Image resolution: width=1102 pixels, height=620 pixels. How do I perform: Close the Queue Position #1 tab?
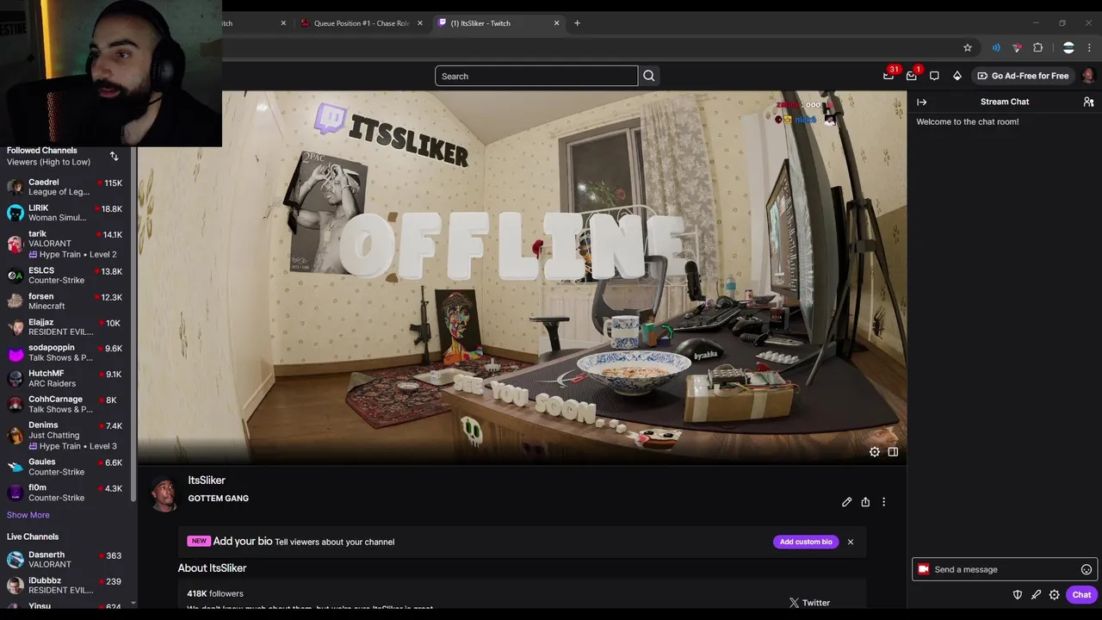[420, 23]
